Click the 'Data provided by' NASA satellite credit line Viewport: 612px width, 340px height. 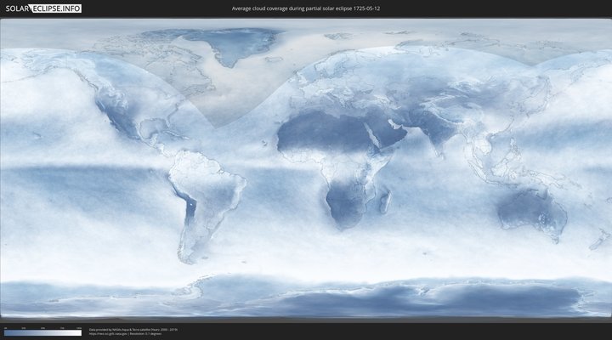133,330
